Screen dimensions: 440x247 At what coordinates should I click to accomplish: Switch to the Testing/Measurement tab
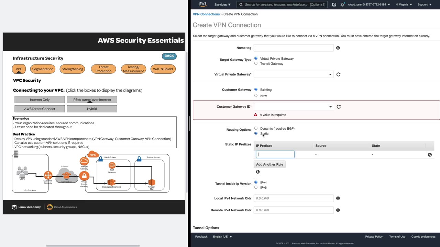click(x=133, y=69)
